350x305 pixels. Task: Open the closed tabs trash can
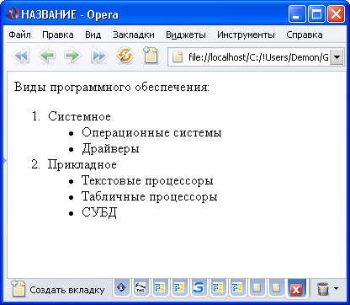coord(322,288)
